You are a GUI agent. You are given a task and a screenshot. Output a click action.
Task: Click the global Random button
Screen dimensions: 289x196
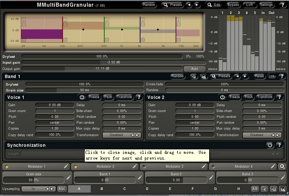tap(149, 5)
